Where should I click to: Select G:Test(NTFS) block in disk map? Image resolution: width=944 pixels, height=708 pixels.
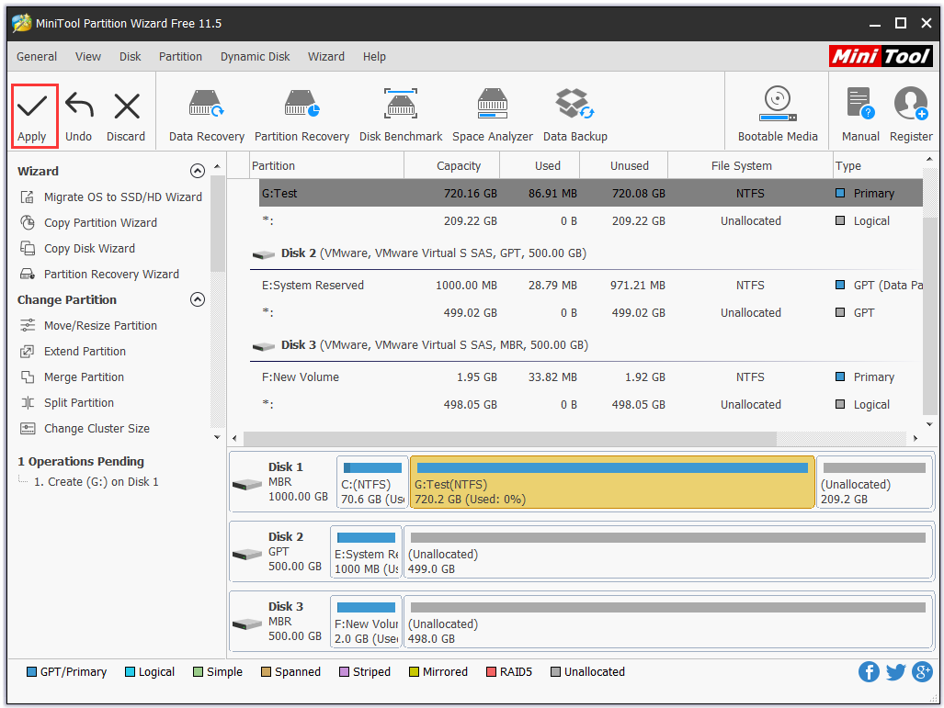[612, 482]
